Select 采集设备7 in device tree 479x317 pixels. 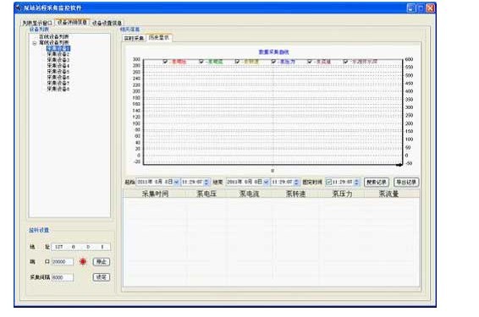point(58,83)
